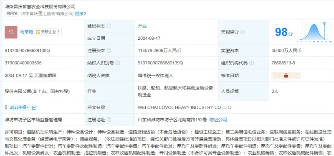This screenshot has width=334, height=156.
Task: Open the trend chart icon beside 2023年报
Action: [x=34, y=107]
